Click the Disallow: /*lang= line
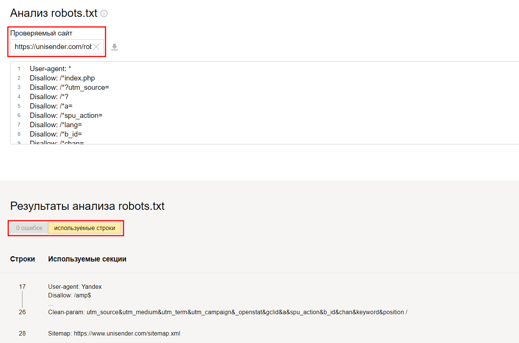The height and width of the screenshot is (343, 519). click(56, 125)
